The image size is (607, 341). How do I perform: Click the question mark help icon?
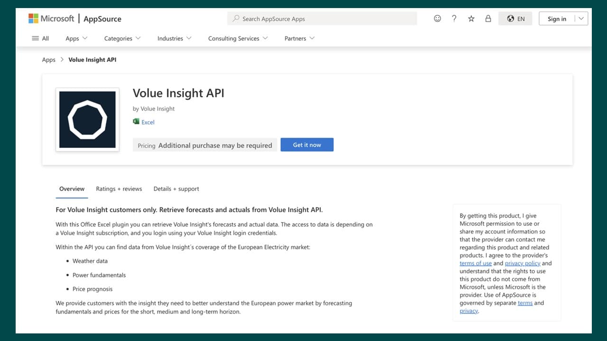pos(454,18)
